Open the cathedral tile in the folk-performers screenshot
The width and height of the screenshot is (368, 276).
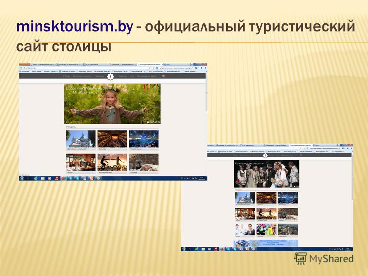coord(245,199)
